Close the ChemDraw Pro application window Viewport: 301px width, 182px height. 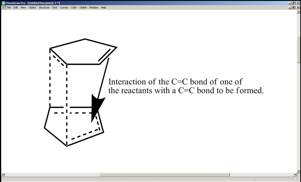[x=298, y=3]
